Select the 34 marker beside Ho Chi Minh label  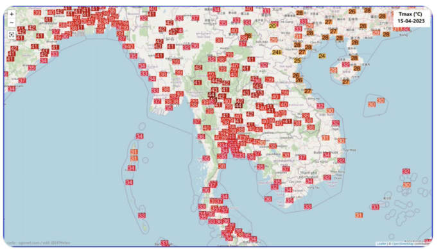(x=309, y=181)
